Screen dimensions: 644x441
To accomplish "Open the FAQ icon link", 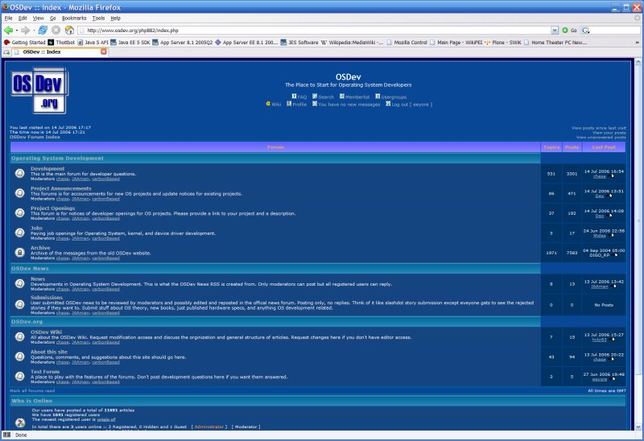I will tap(294, 97).
